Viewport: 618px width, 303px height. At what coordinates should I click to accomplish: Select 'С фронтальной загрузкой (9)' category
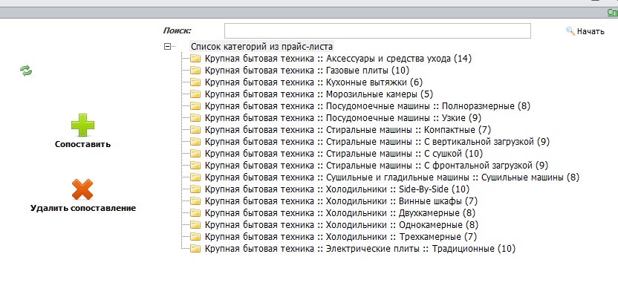pos(377,166)
